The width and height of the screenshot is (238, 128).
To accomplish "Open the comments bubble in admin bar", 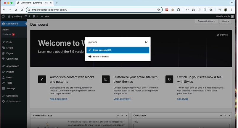I will pyautogui.click(x=35, y=16).
